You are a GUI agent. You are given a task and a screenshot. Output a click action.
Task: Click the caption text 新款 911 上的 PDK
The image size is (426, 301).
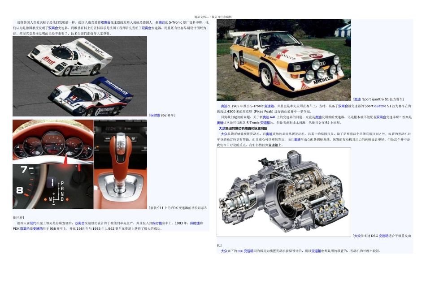(164, 208)
